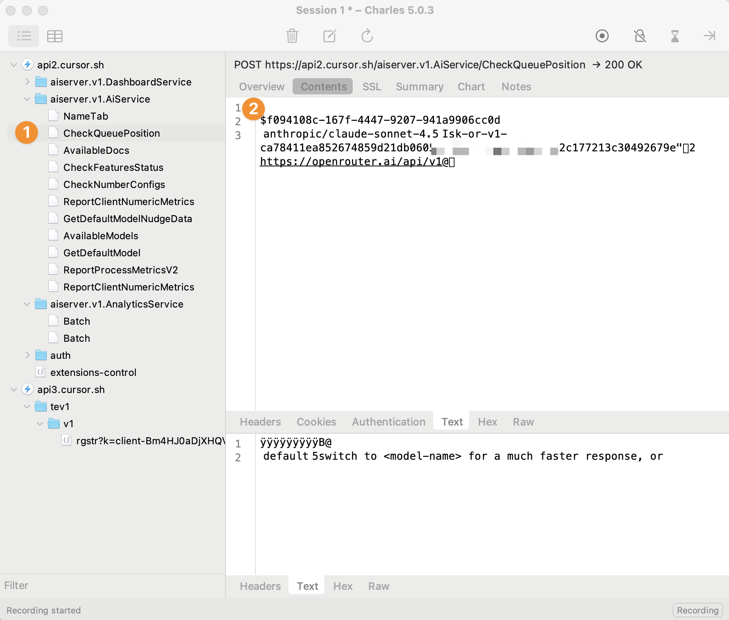This screenshot has width=729, height=620.
Task: Click the arrow-to-bar icon in toolbar
Action: click(x=709, y=36)
